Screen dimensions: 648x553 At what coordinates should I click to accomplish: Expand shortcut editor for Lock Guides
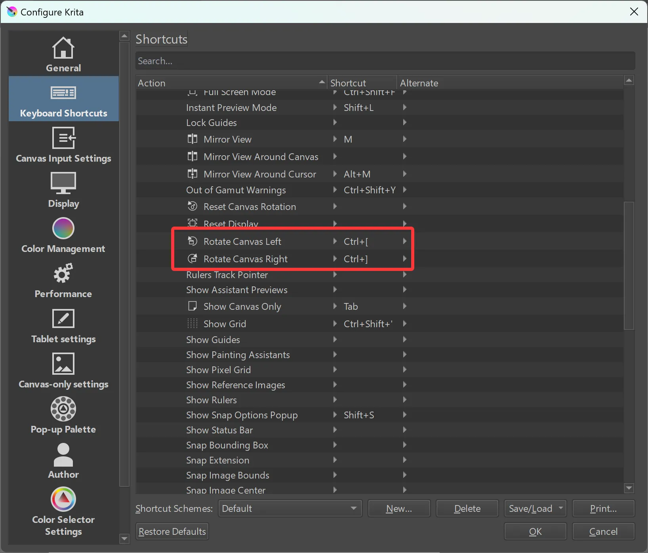click(335, 122)
